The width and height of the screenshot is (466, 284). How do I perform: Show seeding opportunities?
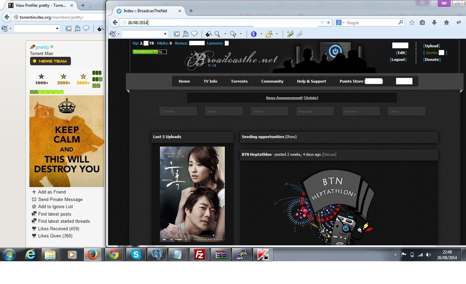[x=291, y=137]
